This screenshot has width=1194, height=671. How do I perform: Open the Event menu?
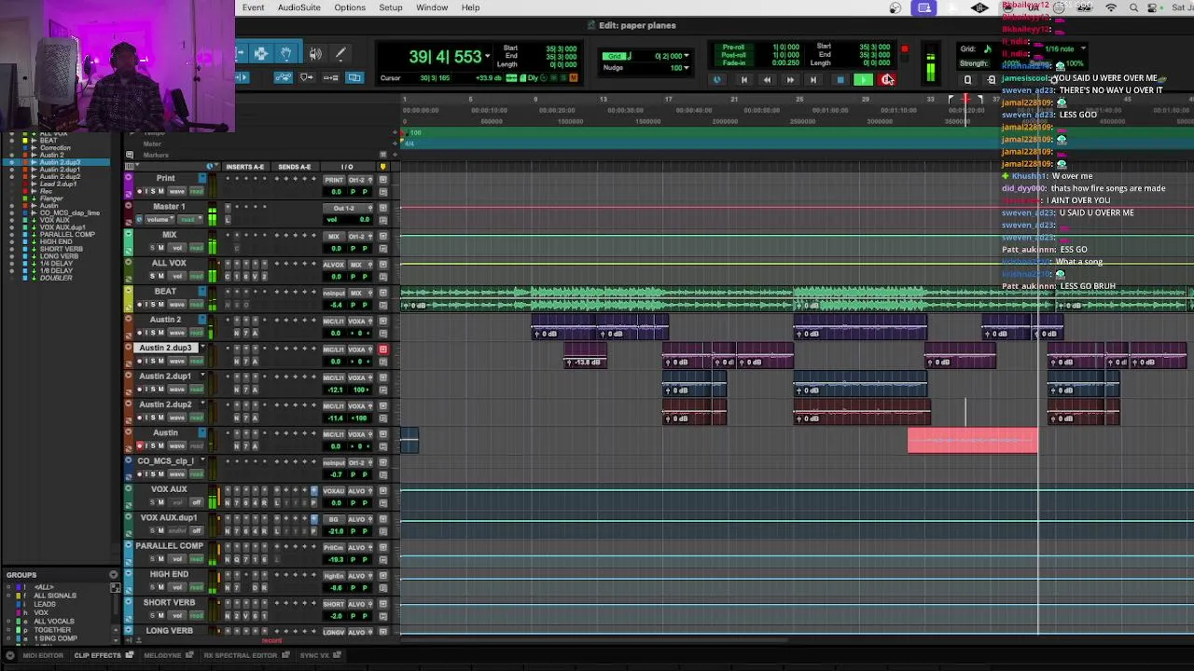pyautogui.click(x=253, y=7)
